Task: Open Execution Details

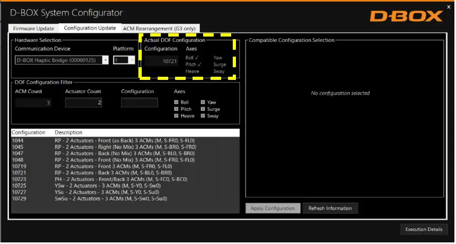Action: 424,229
